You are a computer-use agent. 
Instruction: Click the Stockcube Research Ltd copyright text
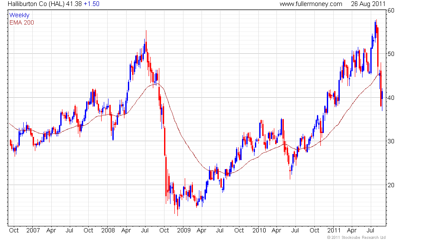click(357, 238)
